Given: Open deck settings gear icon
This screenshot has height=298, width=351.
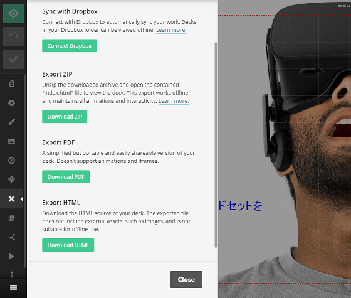Looking at the screenshot, I should [12, 103].
